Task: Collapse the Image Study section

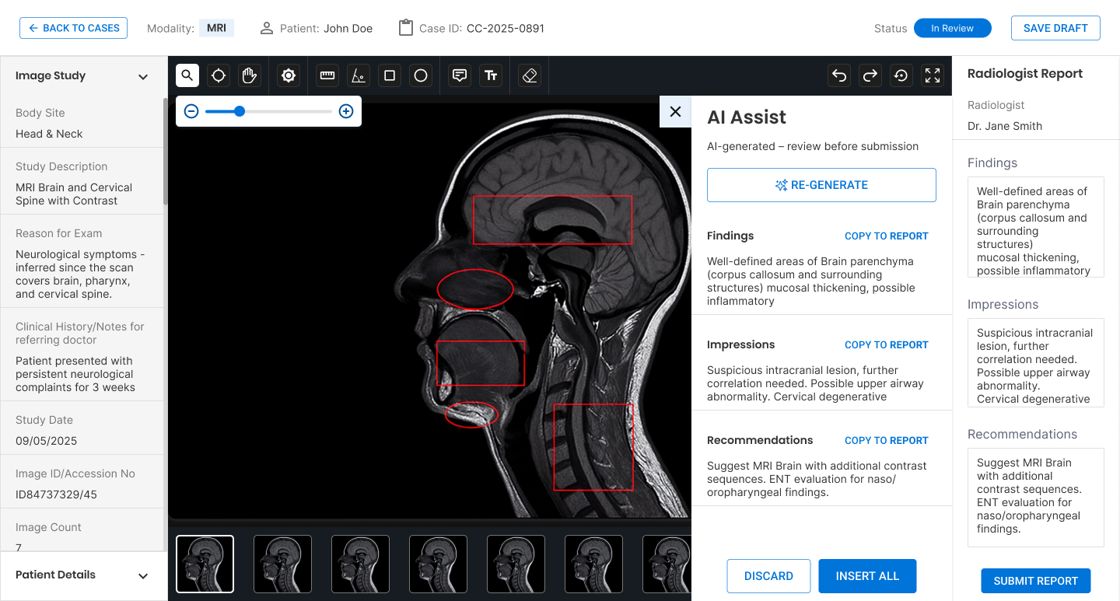Action: click(143, 76)
